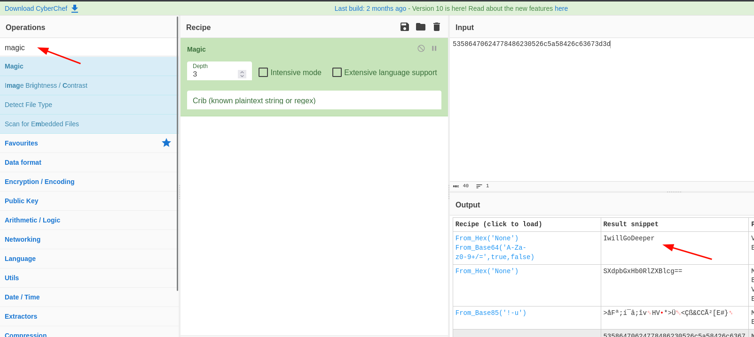The image size is (754, 337).
Task: Expand Arithmetic / Logic category
Action: [89, 220]
